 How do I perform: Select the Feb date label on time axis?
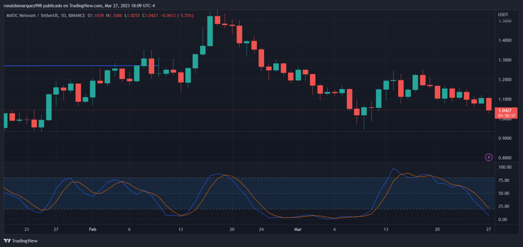(x=93, y=229)
